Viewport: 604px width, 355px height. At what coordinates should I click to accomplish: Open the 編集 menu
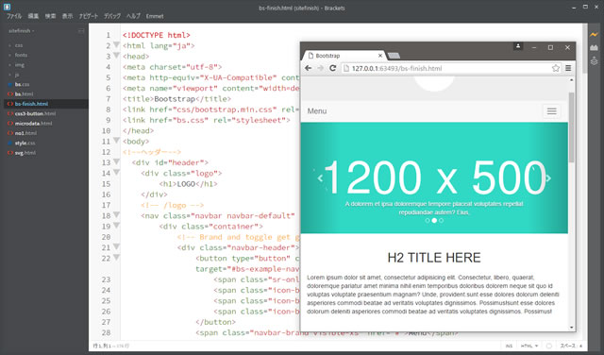pyautogui.click(x=33, y=16)
